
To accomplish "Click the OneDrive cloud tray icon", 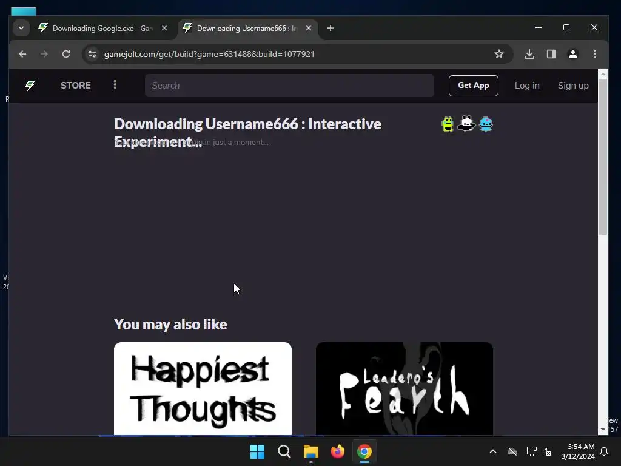I will 512,451.
